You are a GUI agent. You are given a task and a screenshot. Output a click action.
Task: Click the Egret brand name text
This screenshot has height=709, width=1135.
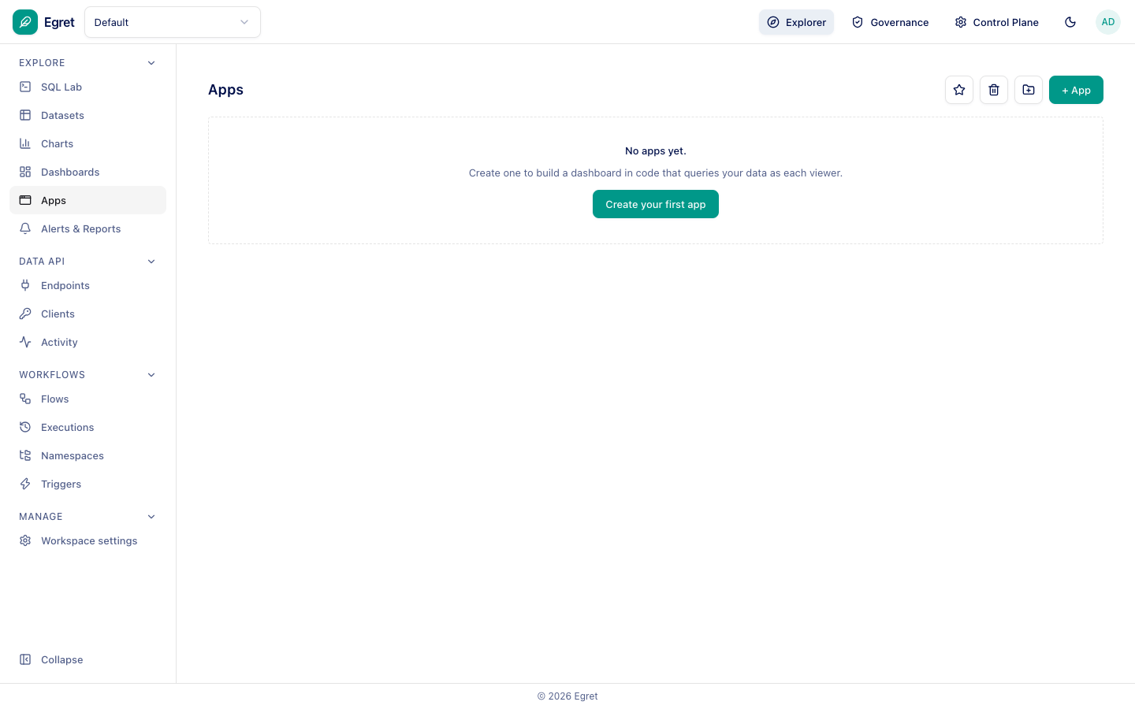point(59,22)
